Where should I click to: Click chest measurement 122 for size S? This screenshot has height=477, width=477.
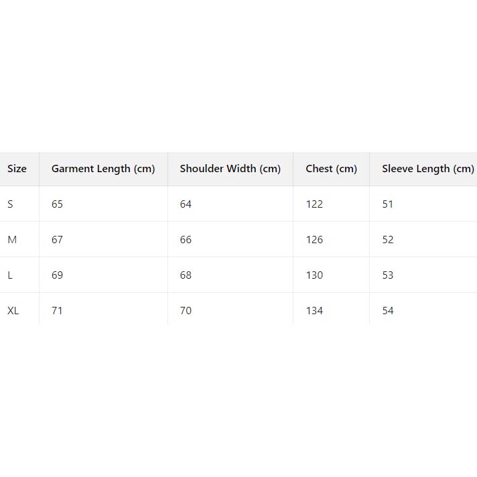314,204
